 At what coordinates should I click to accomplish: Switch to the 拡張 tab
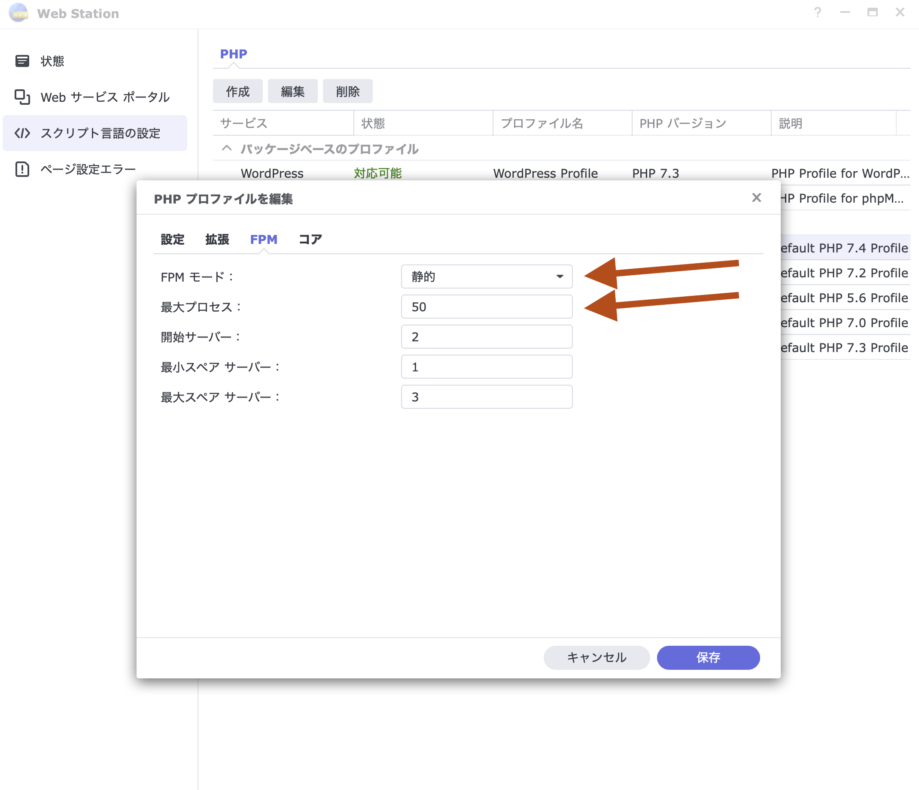click(x=217, y=240)
